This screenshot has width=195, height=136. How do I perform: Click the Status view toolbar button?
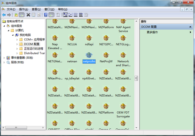tap(86, 15)
